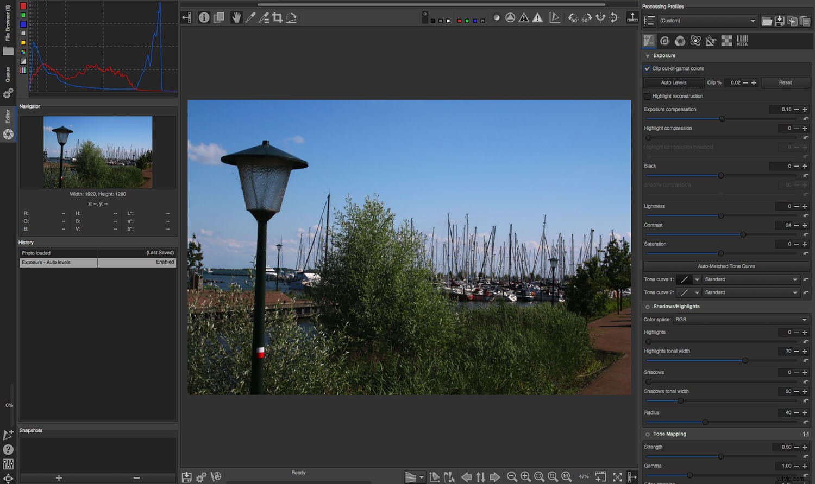Click the save image icon
This screenshot has height=484, width=815.
tap(186, 476)
